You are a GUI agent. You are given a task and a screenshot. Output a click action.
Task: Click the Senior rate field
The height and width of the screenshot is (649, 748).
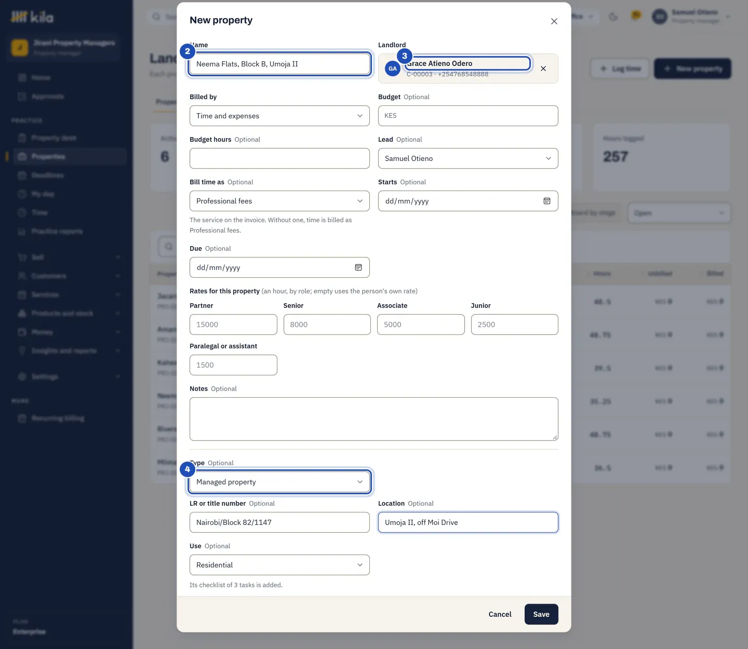pyautogui.click(x=327, y=324)
